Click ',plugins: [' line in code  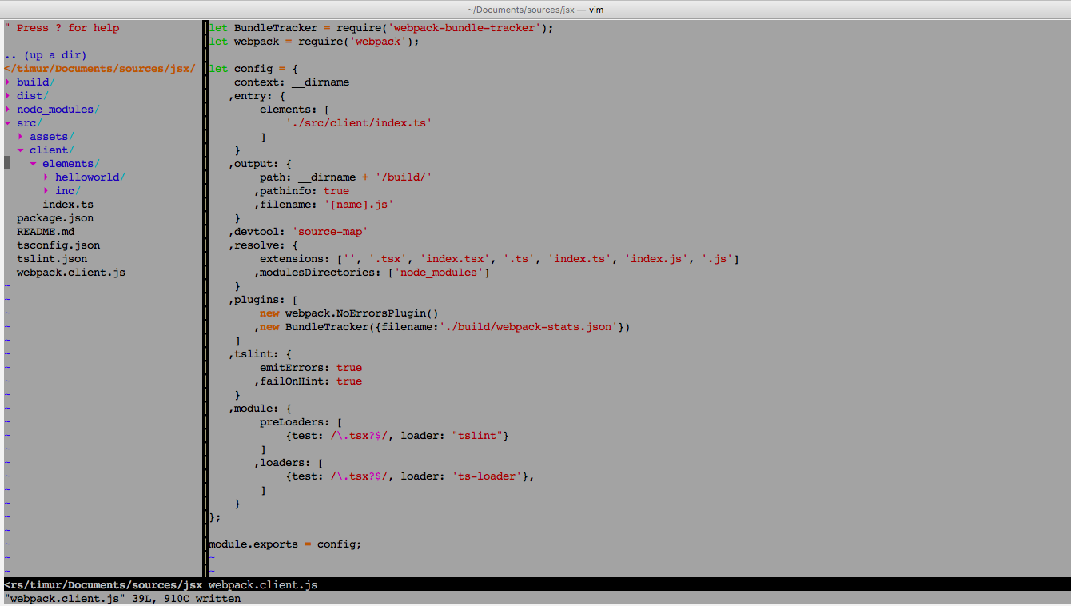pyautogui.click(x=263, y=300)
